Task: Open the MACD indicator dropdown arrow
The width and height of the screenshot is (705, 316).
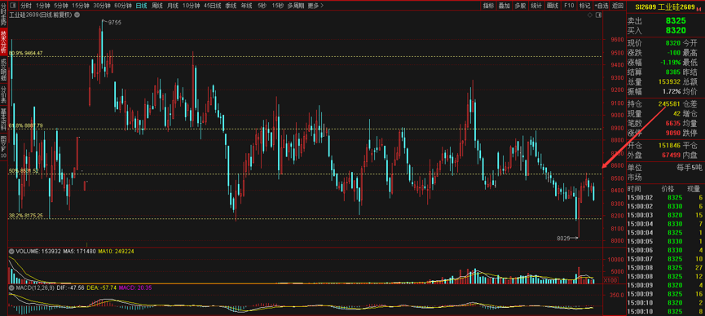Action: (x=12, y=287)
